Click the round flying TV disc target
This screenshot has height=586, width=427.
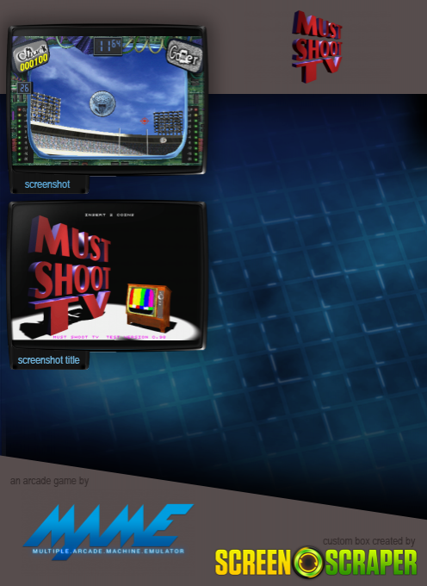[102, 103]
